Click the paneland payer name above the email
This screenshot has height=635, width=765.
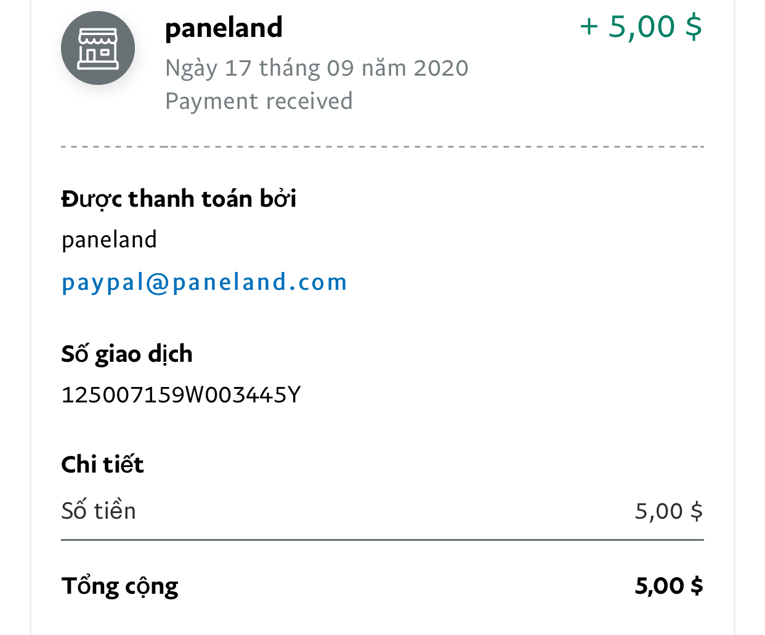coord(109,239)
